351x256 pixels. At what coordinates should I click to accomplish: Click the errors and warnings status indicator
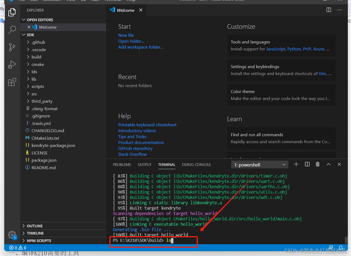tap(18, 248)
